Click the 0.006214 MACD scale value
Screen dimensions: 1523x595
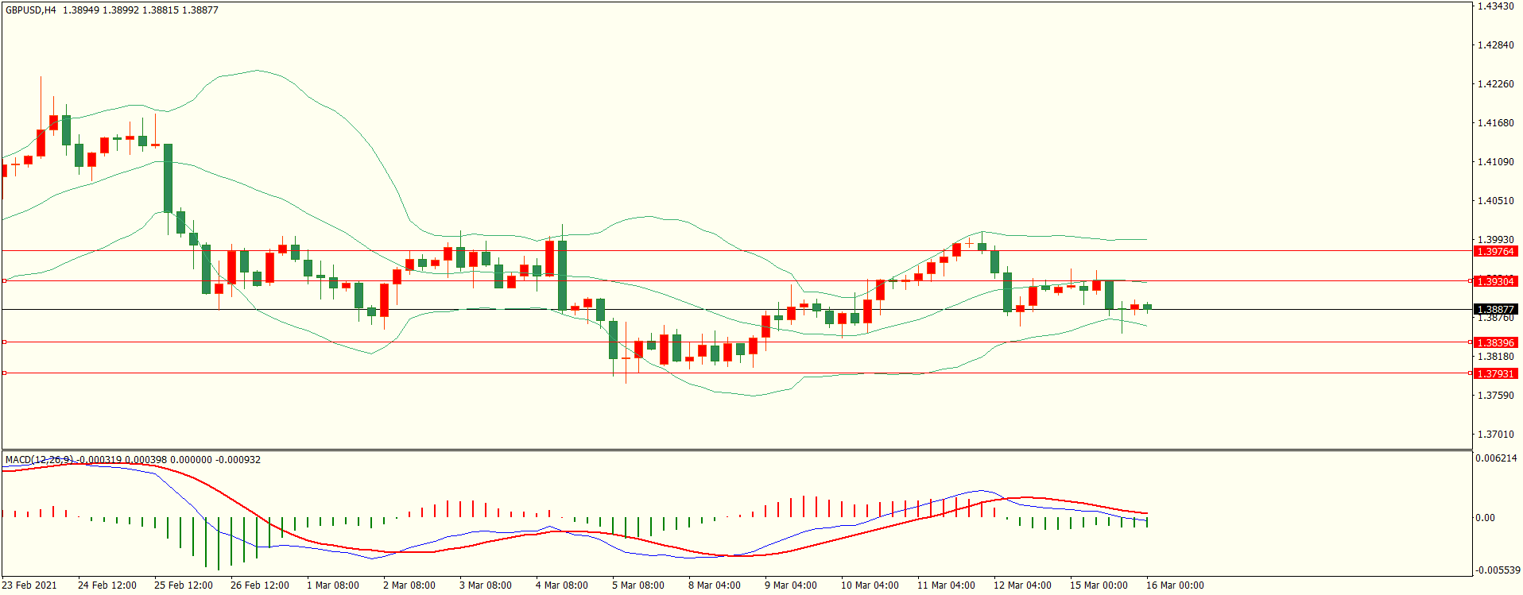[x=1496, y=458]
